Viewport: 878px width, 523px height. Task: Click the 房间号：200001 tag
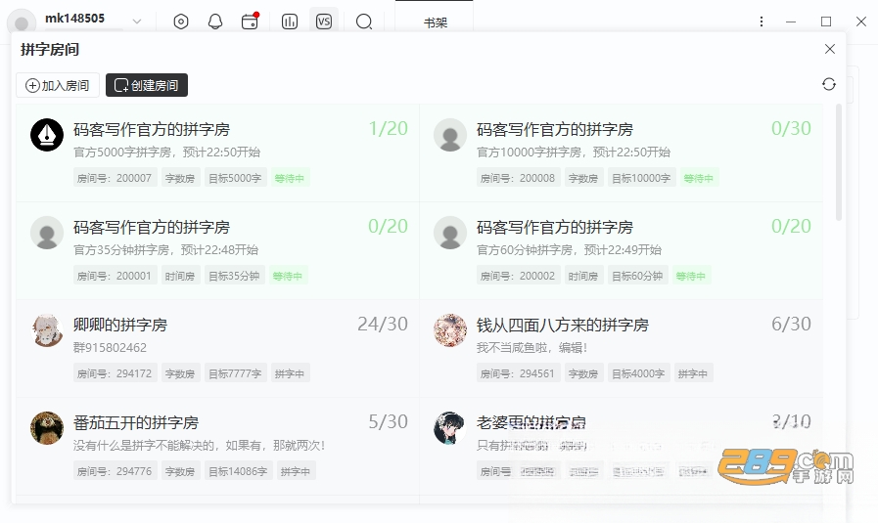tap(115, 277)
